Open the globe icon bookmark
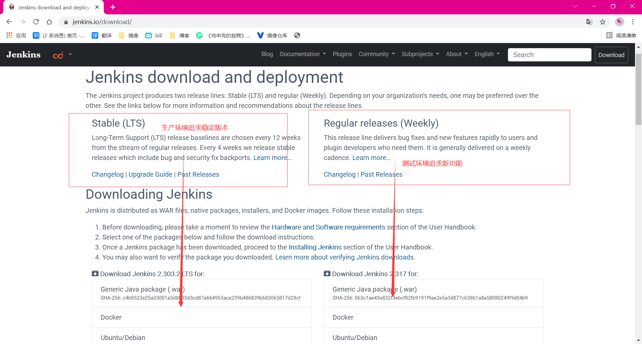Screen dimensions: 642x344 297,35
